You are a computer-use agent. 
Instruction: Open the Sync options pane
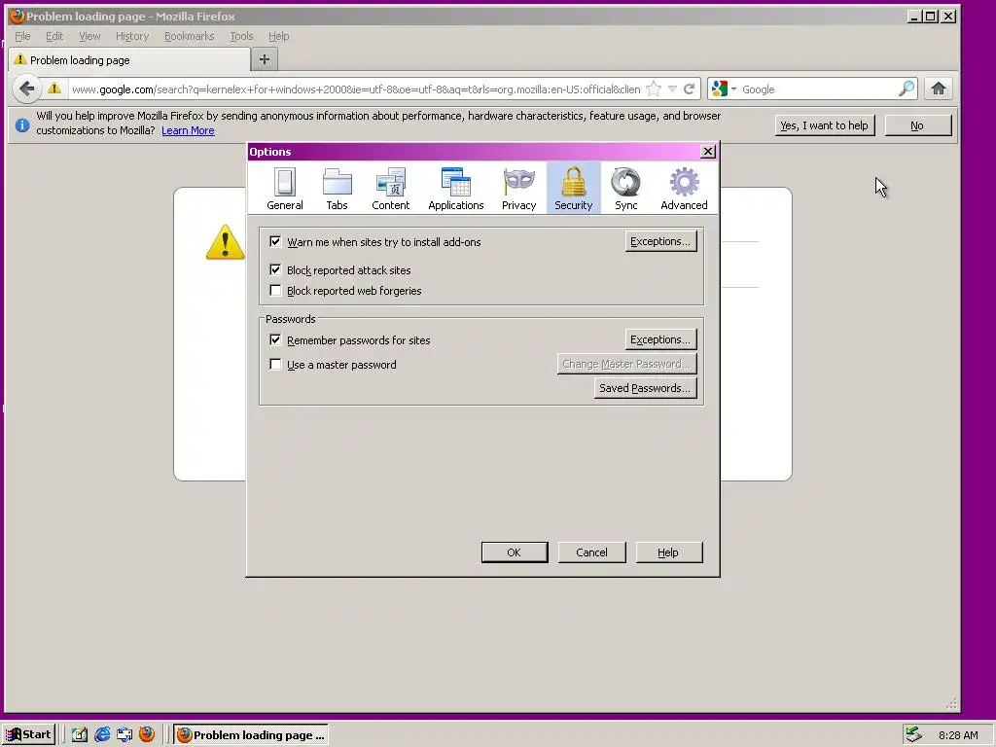(x=625, y=188)
